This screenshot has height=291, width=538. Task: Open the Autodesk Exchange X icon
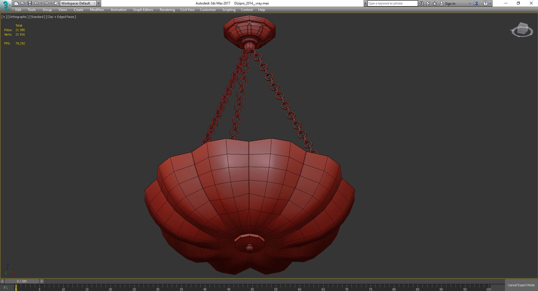pyautogui.click(x=476, y=3)
